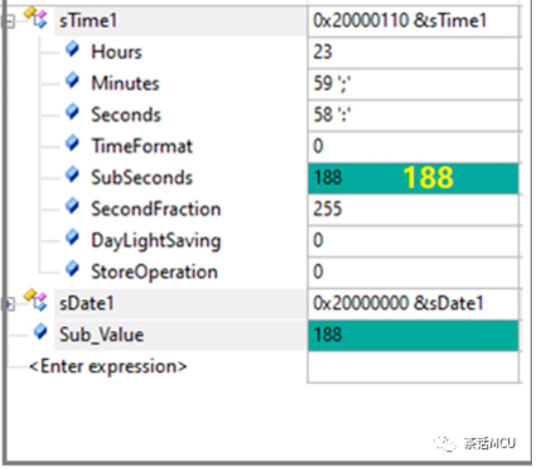Click the Hours member icon
This screenshot has width=536, height=469.
point(73,49)
